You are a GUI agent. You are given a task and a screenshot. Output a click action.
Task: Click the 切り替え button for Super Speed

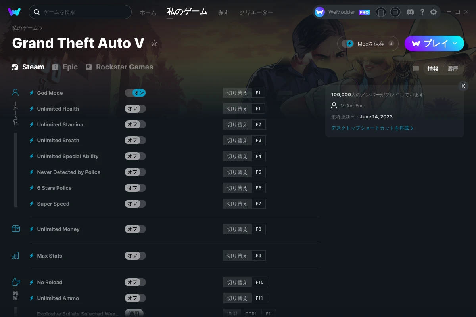(x=237, y=204)
